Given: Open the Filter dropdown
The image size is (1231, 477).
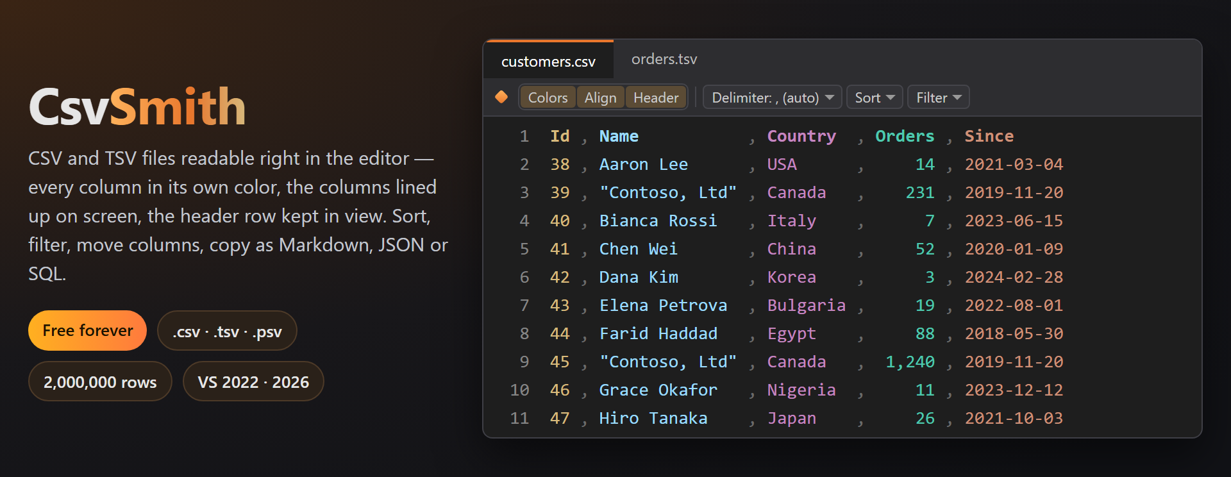Looking at the screenshot, I should coord(939,97).
